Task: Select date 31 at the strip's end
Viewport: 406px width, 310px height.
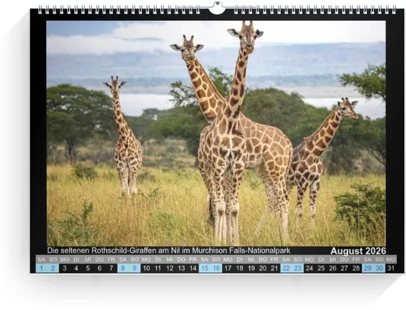Action: point(391,268)
